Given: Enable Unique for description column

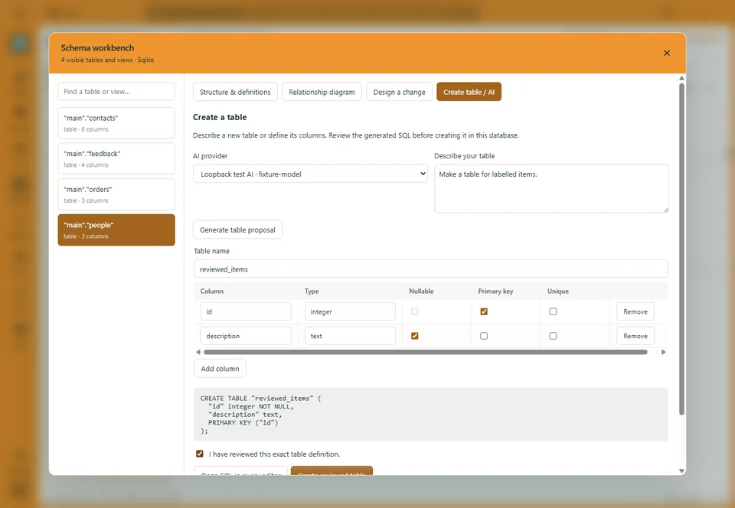Looking at the screenshot, I should point(553,336).
